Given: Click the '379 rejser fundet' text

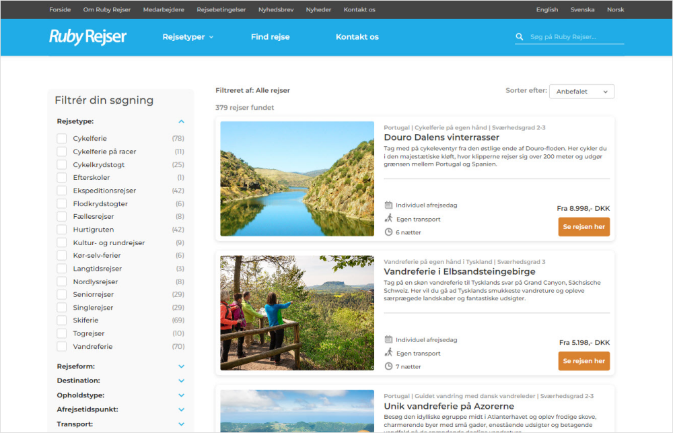Looking at the screenshot, I should click(x=245, y=107).
